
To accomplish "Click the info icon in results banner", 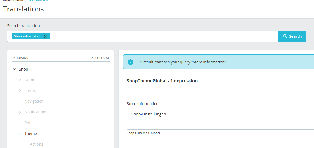I will 130,62.
